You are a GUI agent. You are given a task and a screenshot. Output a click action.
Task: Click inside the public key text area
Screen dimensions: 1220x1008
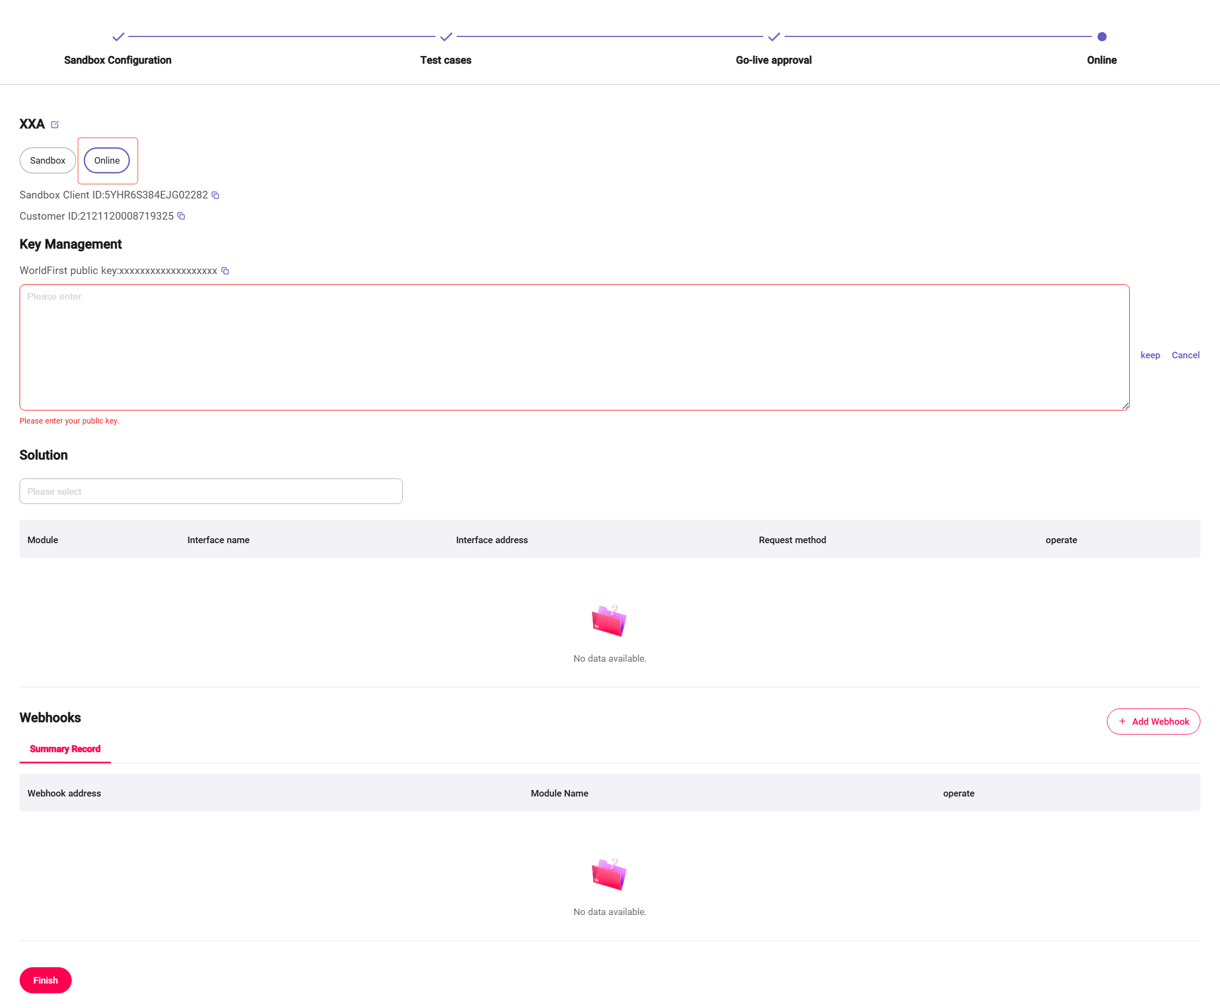[x=574, y=347]
